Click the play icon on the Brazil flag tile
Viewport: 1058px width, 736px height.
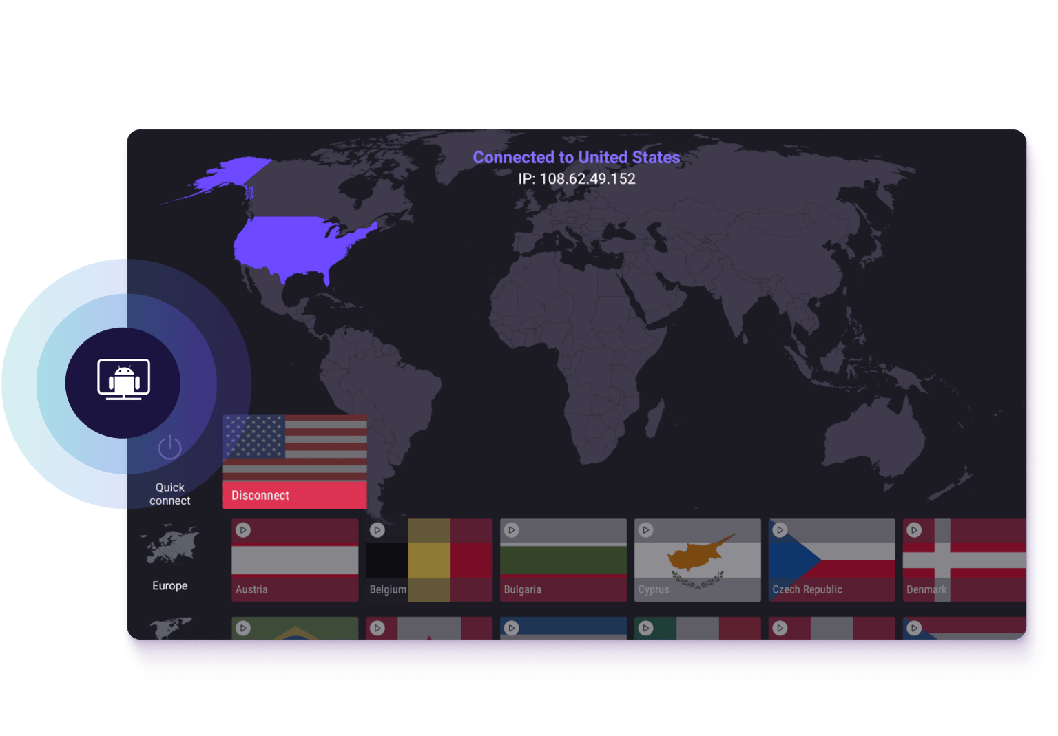[243, 628]
